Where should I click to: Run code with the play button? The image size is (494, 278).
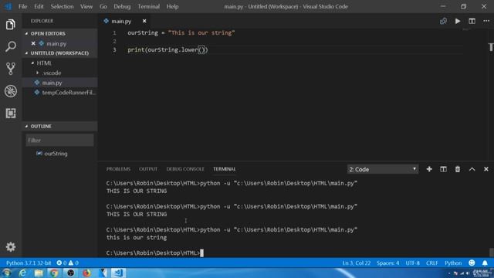coord(458,21)
